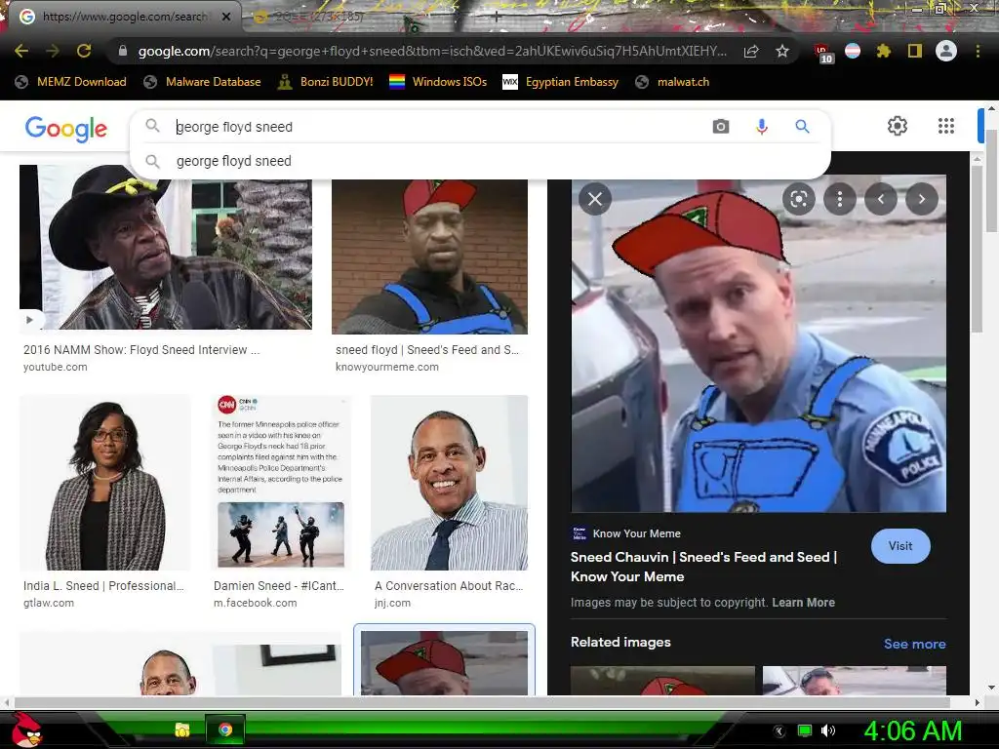This screenshot has width=999, height=749.
Task: Show the previous image in preview
Action: click(881, 199)
